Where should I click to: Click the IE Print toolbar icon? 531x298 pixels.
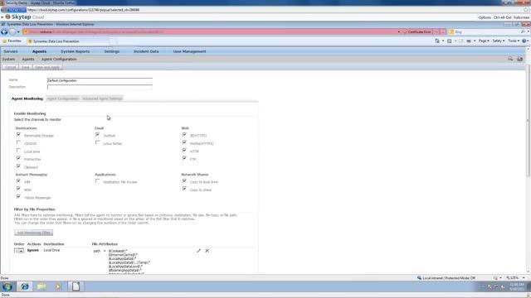(469, 41)
